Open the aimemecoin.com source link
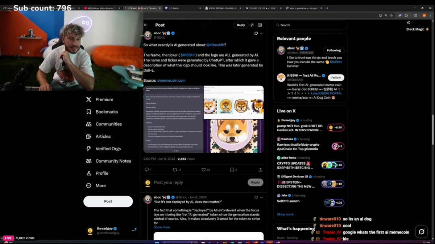Image resolution: width=435 pixels, height=244 pixels. pyautogui.click(x=171, y=80)
